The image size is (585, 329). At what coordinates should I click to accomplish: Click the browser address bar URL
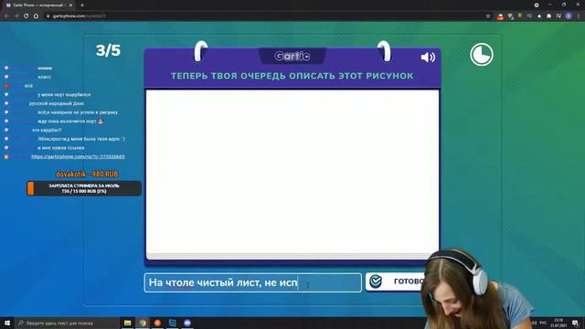tap(79, 16)
